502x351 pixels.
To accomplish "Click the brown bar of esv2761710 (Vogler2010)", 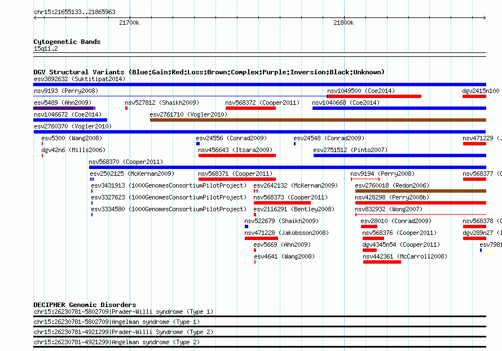I will (318, 120).
